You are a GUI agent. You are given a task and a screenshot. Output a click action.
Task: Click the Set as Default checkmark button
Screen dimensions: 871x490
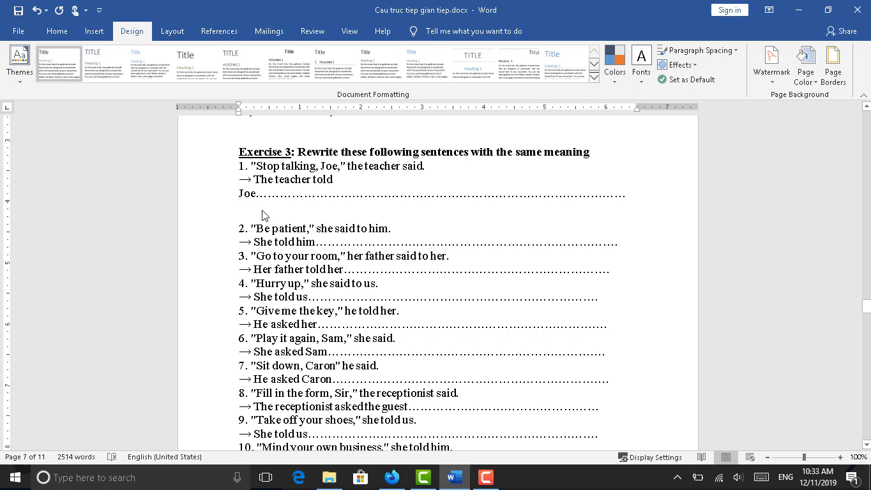coord(686,80)
